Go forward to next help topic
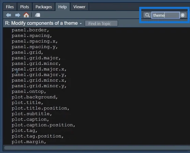Image resolution: width=190 pixels, height=153 pixels. click(18, 15)
